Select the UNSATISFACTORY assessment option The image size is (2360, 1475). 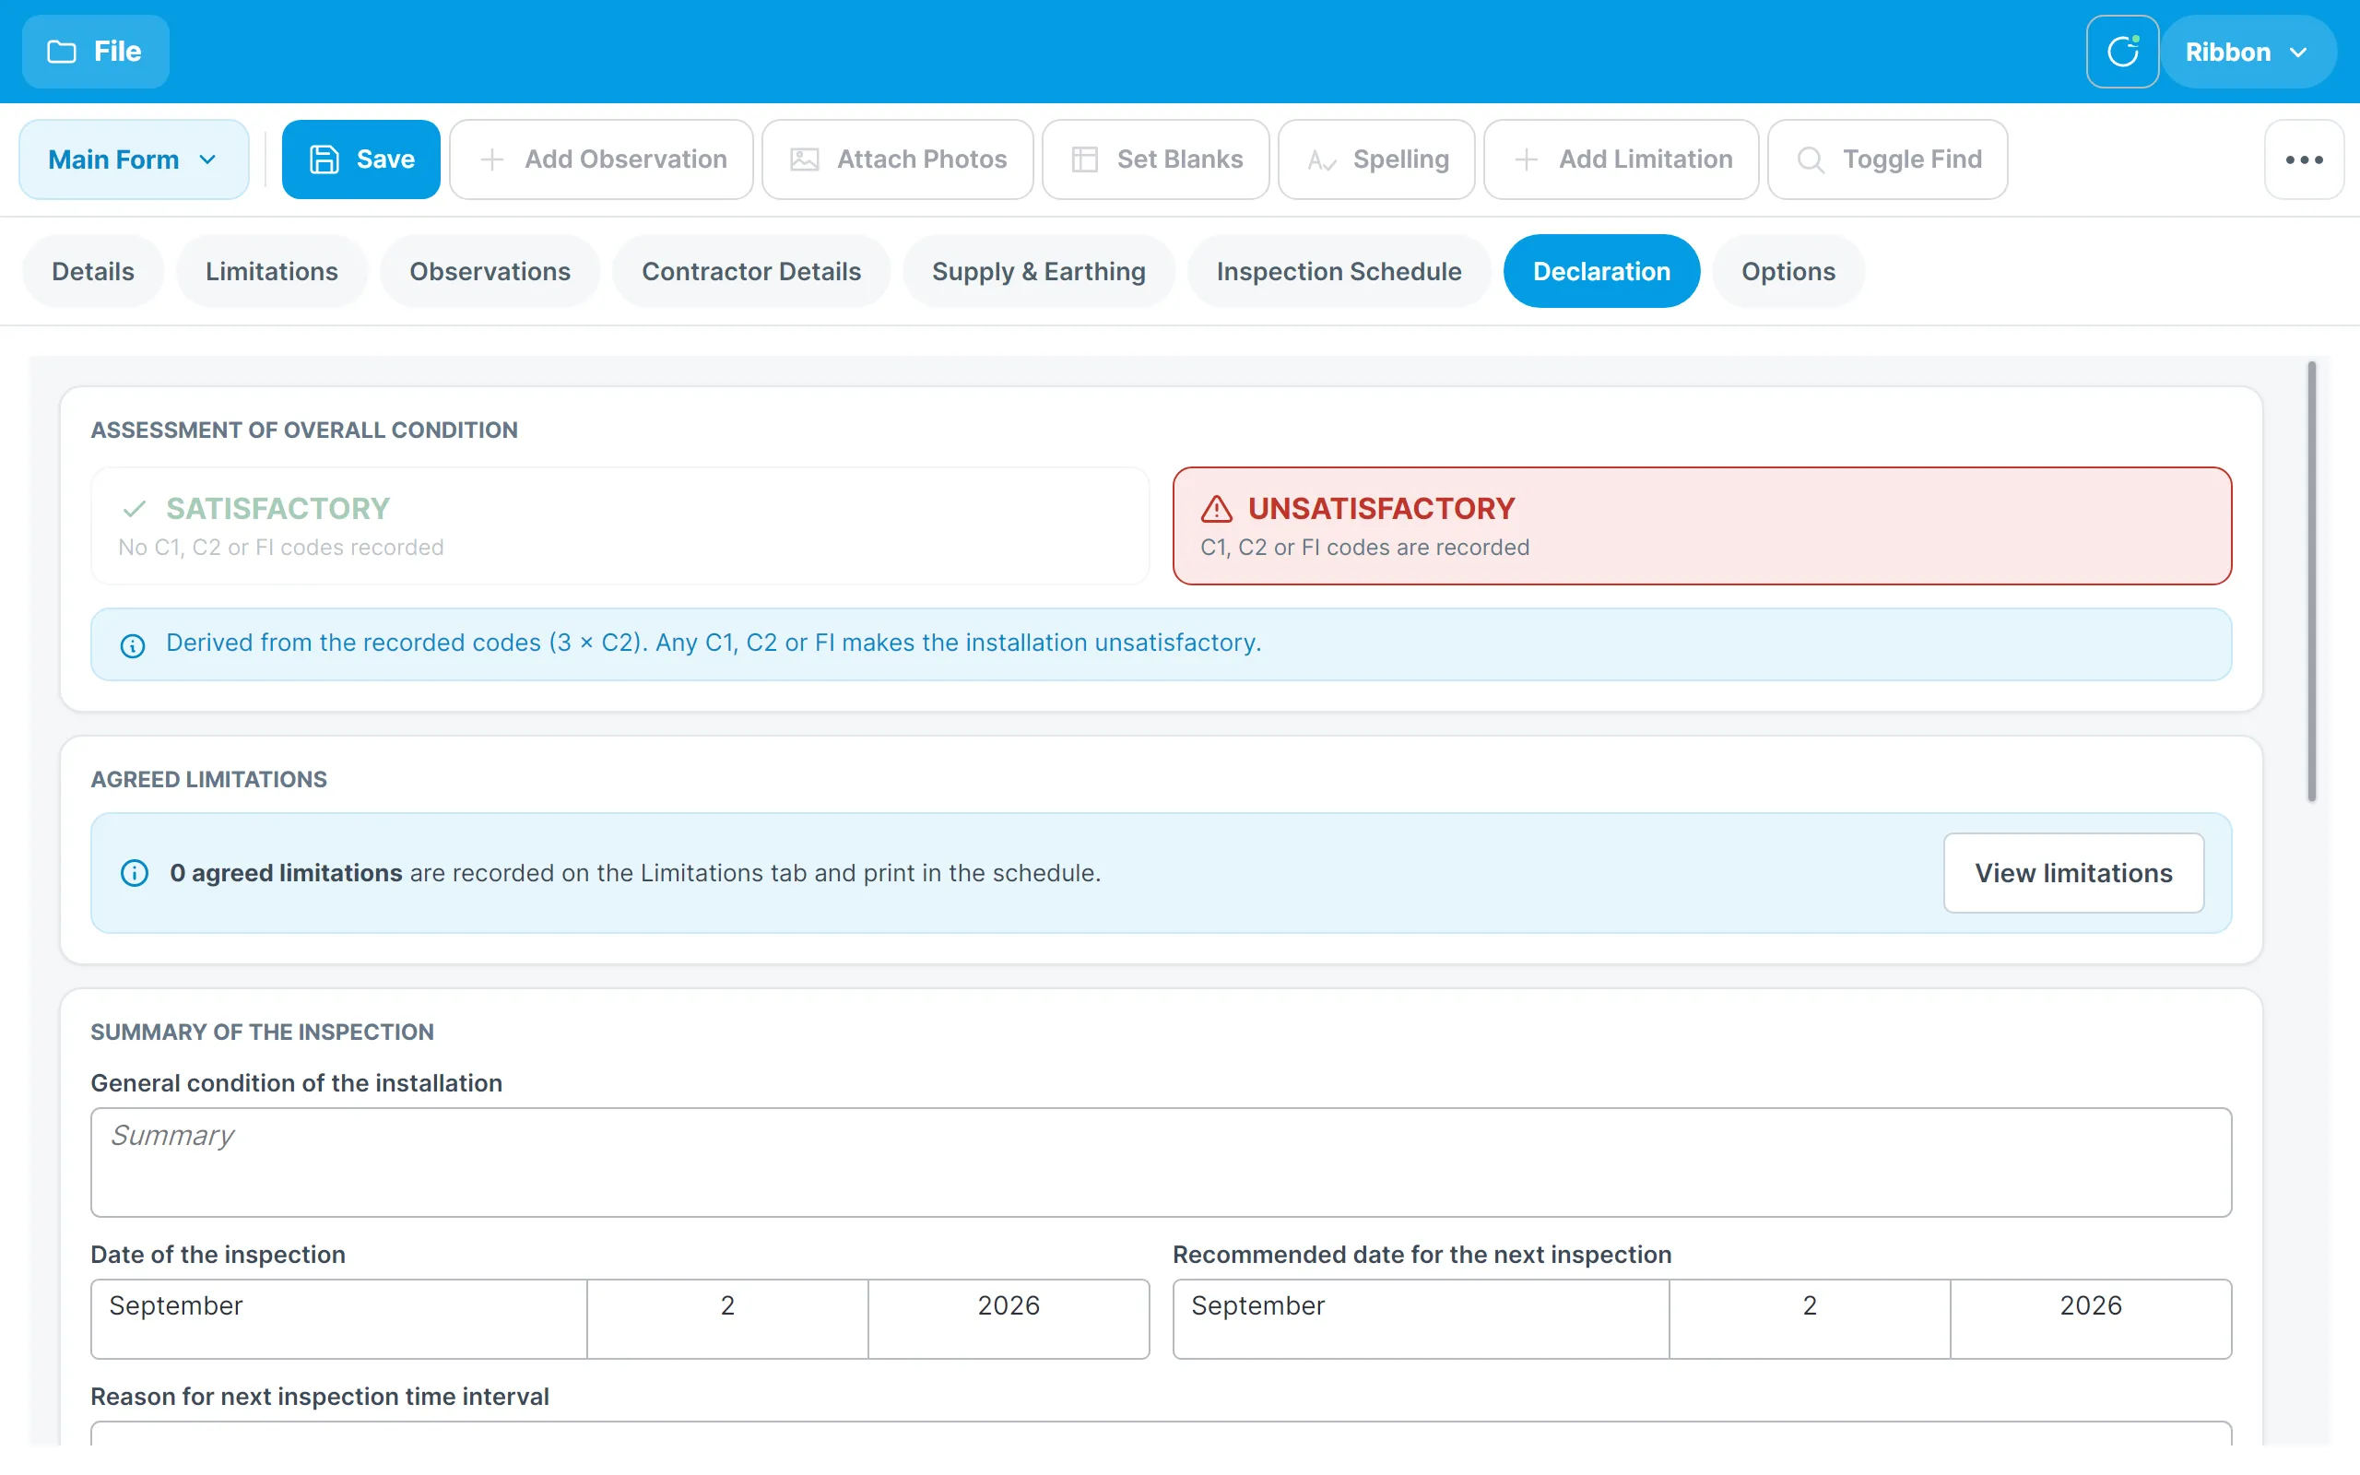click(1702, 525)
